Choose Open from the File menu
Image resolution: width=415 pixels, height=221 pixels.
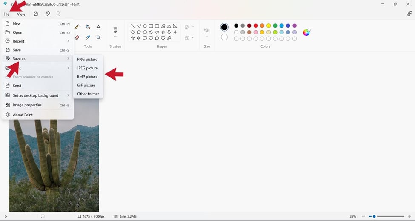[x=37, y=32]
